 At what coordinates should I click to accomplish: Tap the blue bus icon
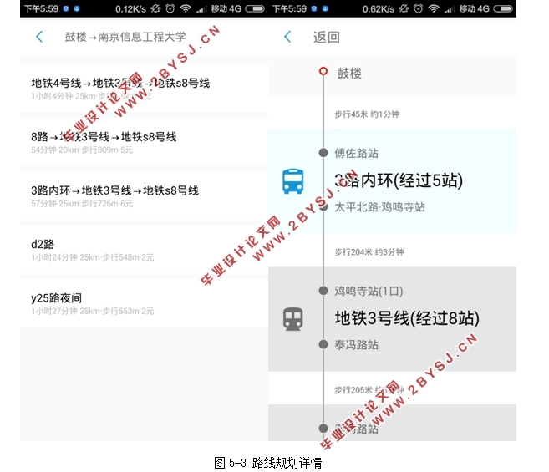click(x=292, y=181)
